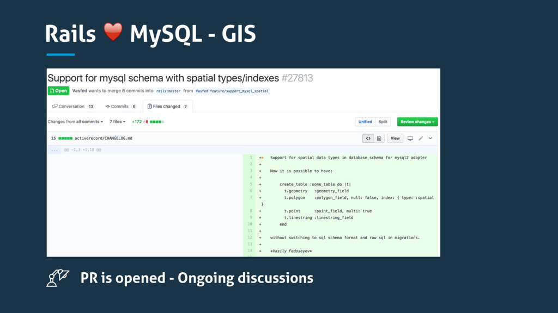
Task: Click the Conversation count badge 13
Action: 91,107
